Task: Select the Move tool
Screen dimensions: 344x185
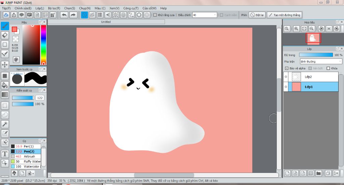Action: pyautogui.click(x=5, y=64)
